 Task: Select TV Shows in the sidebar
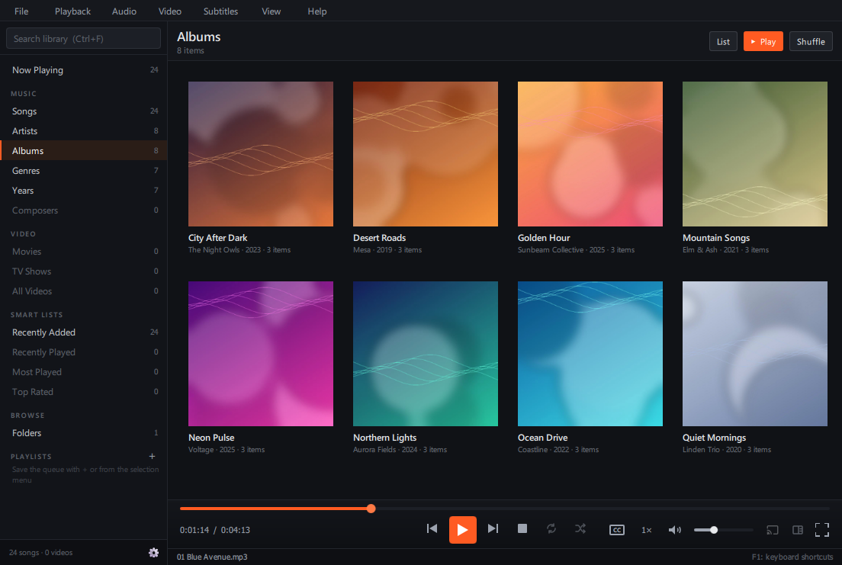tap(84, 271)
